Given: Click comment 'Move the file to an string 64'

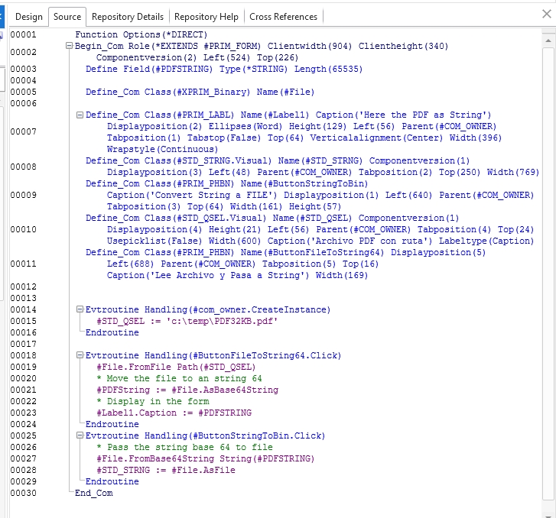Looking at the screenshot, I should [x=184, y=378].
